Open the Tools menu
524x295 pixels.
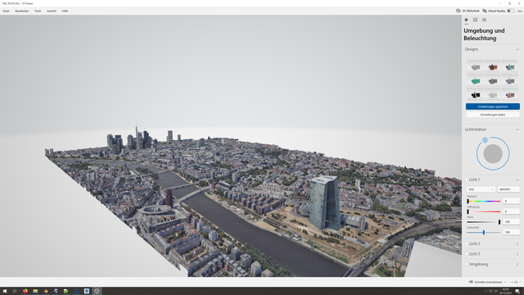pos(38,11)
